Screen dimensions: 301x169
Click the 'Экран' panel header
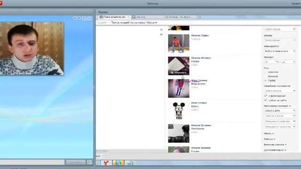click(x=198, y=12)
